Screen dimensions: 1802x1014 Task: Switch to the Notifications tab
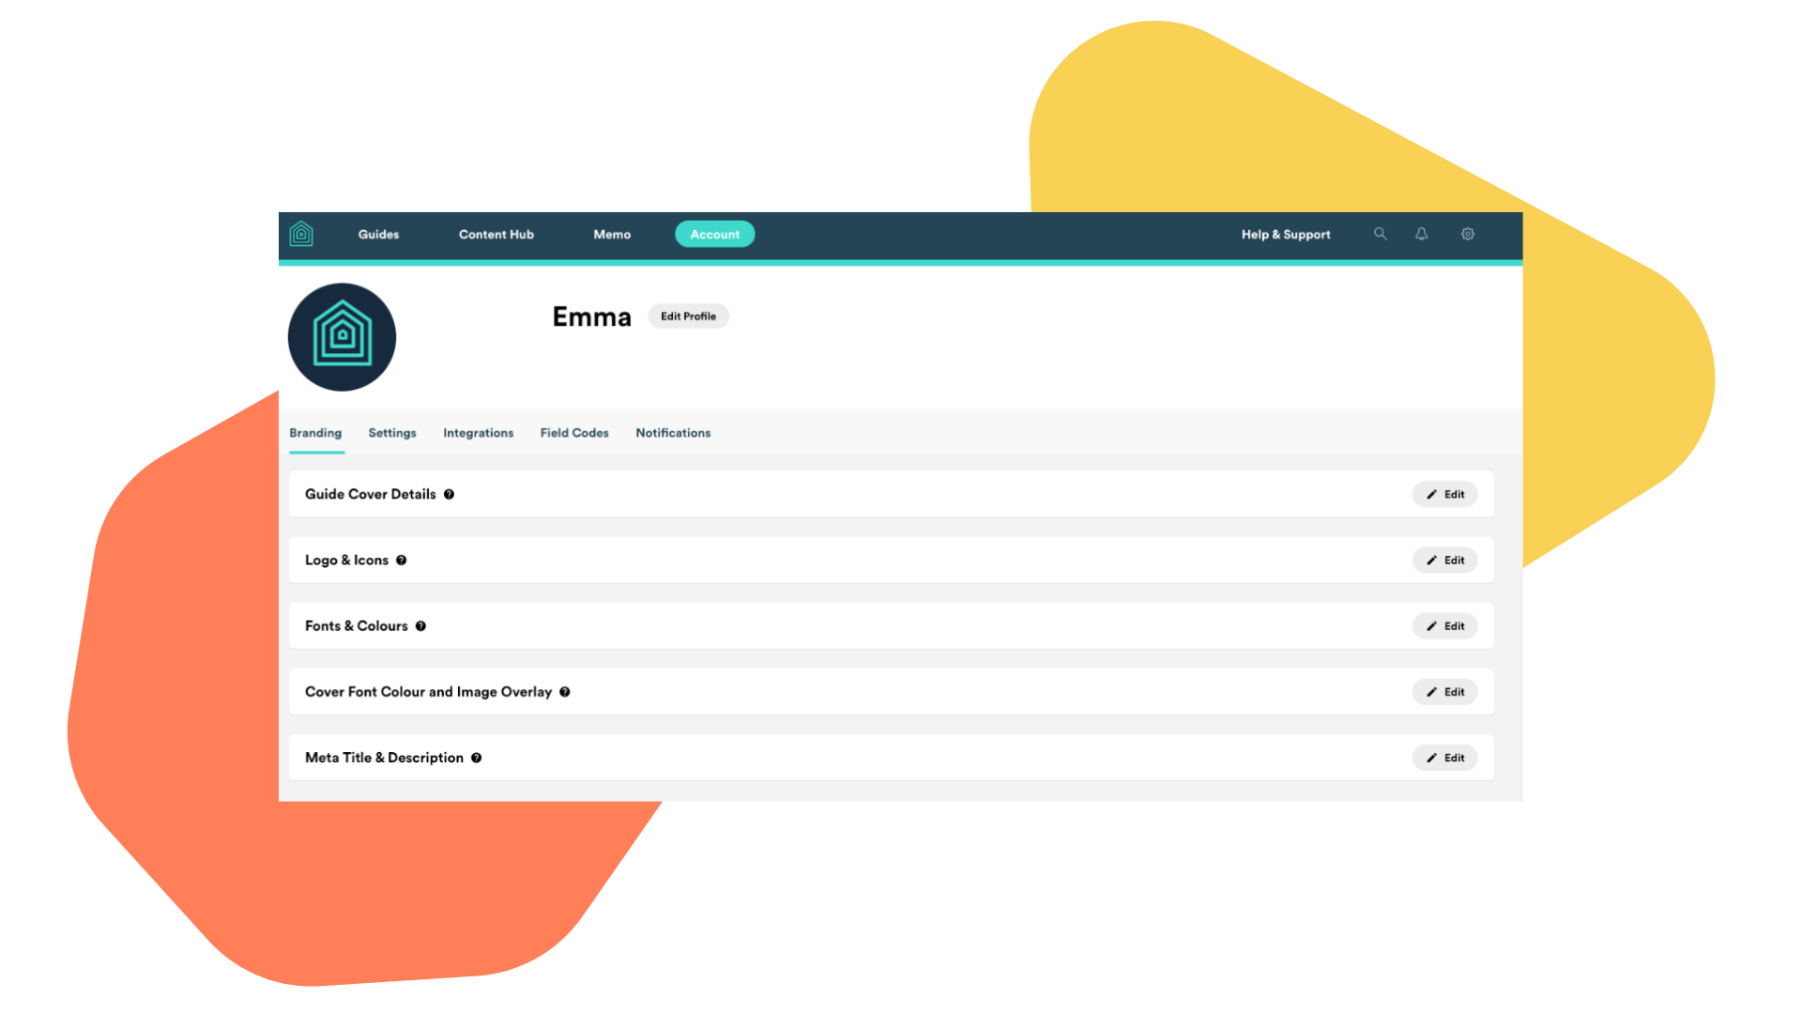click(x=673, y=433)
